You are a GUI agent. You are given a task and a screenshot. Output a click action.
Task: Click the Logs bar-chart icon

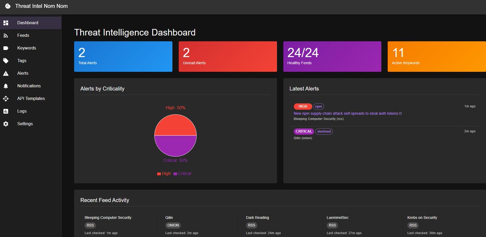click(x=6, y=111)
